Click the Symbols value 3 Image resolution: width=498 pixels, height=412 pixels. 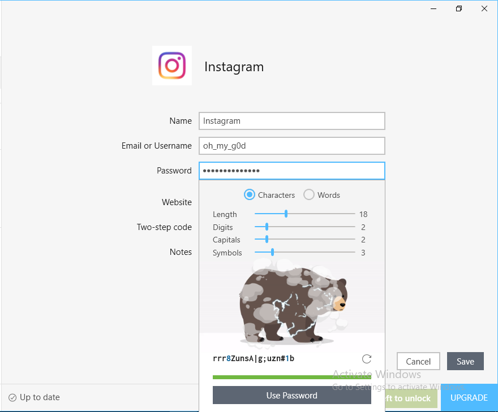click(363, 253)
